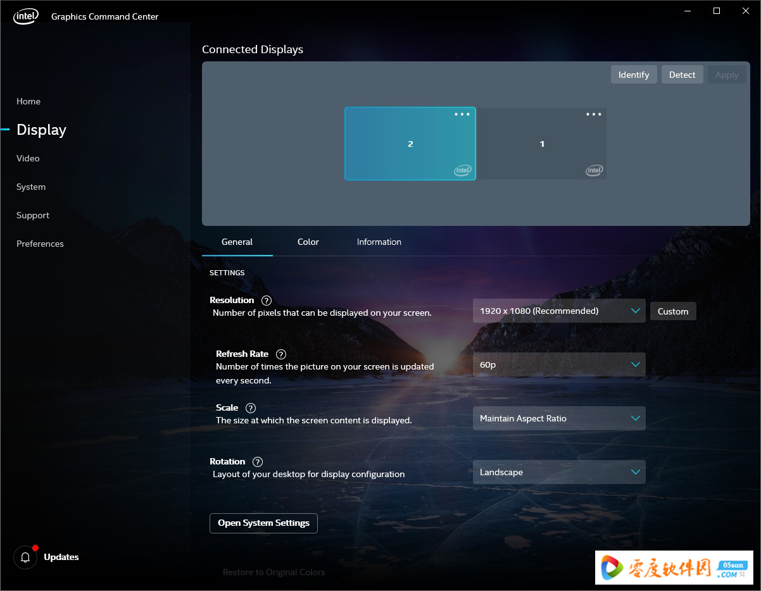Click the help icon next to Scale
Screen dimensions: 761x591
(x=250, y=407)
